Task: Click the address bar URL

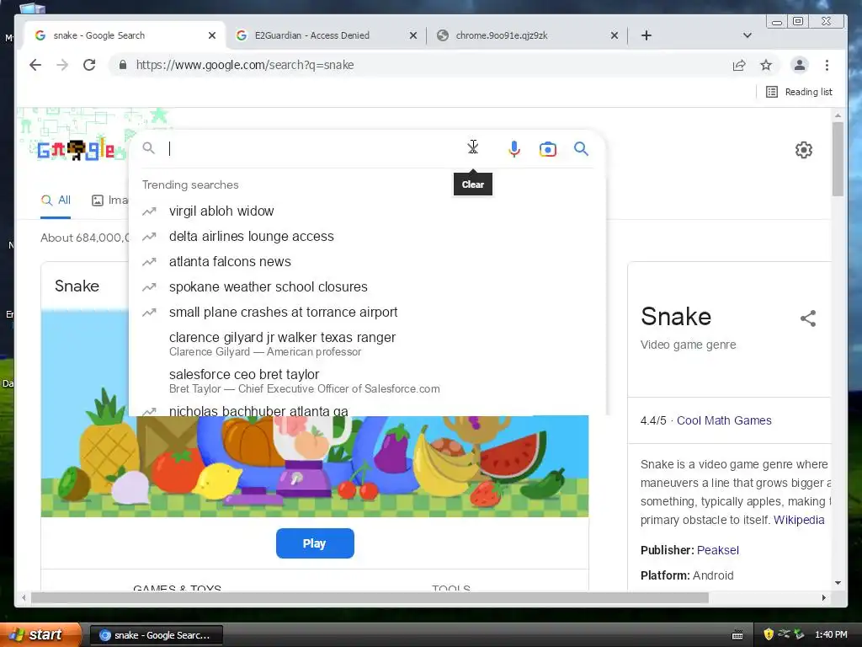Action: pos(245,65)
